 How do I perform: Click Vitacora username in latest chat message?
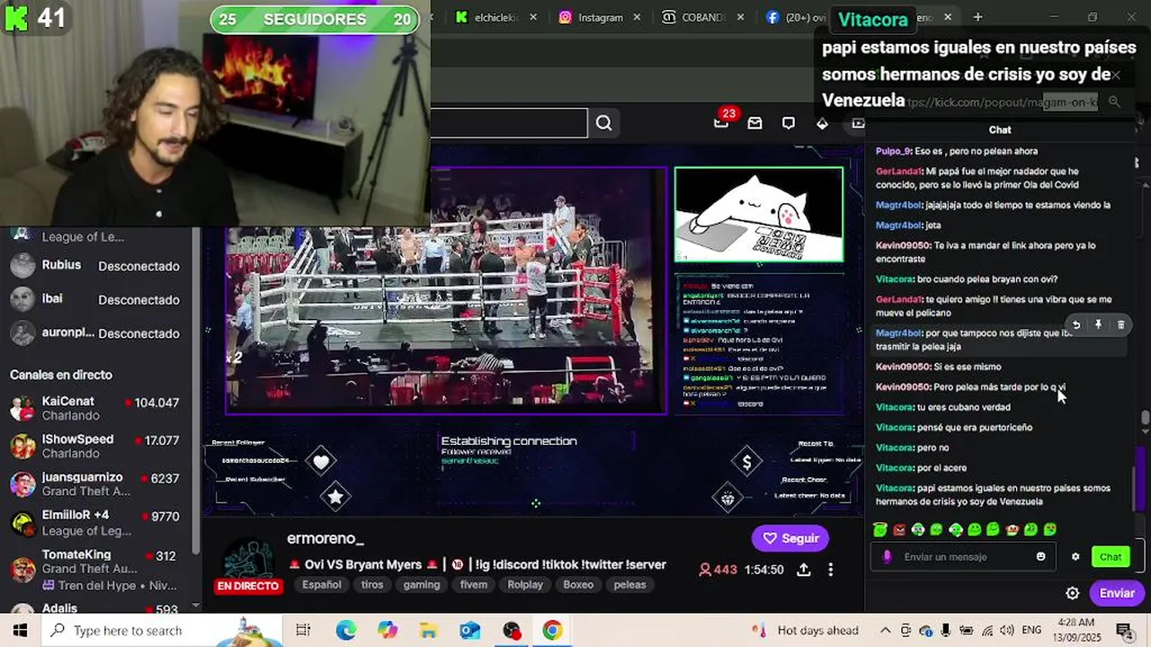(x=895, y=488)
